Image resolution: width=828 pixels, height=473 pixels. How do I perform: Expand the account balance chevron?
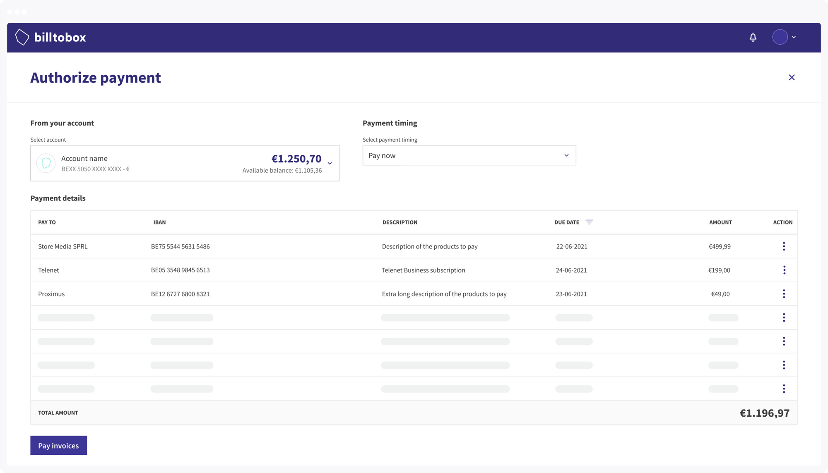point(330,163)
